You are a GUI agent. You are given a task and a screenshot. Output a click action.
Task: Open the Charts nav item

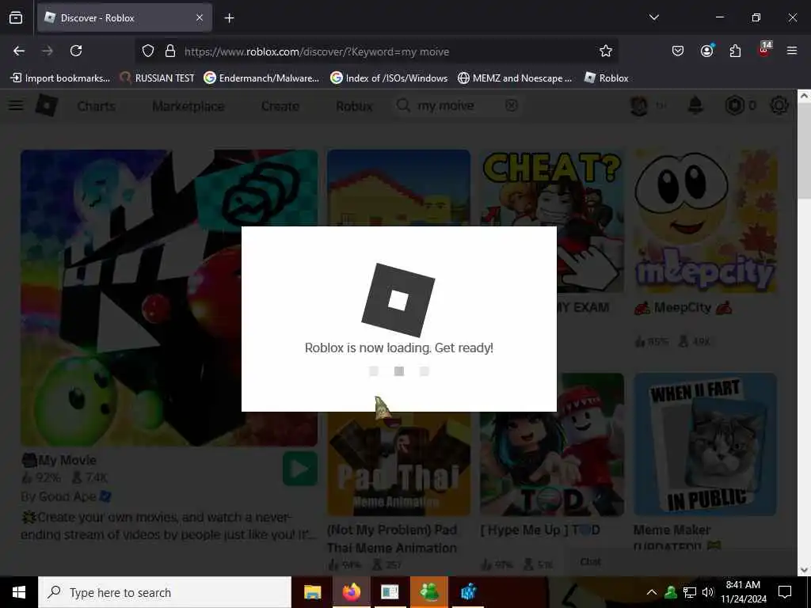click(x=96, y=106)
